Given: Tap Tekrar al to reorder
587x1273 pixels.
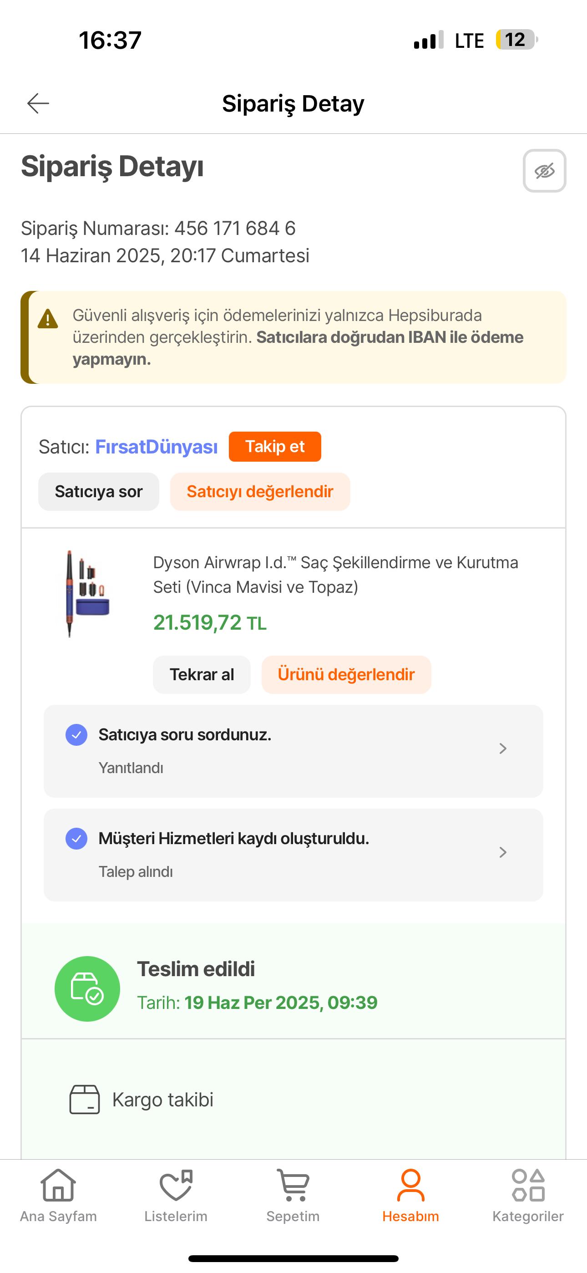Looking at the screenshot, I should pos(202,675).
